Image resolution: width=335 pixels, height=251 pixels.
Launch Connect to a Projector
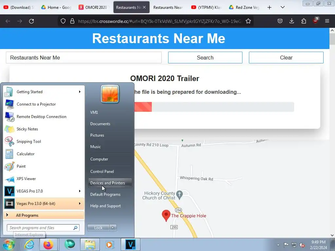click(44, 104)
